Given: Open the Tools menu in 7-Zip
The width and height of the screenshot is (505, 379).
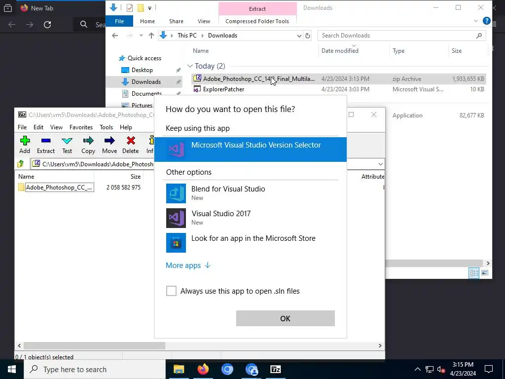Looking at the screenshot, I should pos(107,127).
